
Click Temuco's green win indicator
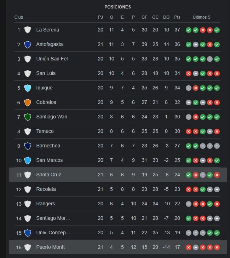(x=203, y=131)
